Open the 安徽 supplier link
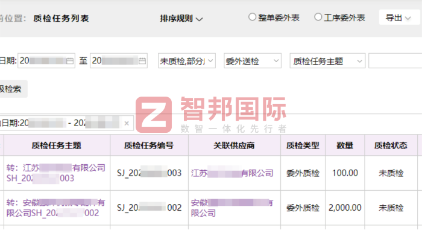This screenshot has width=422, height=230. [232, 208]
